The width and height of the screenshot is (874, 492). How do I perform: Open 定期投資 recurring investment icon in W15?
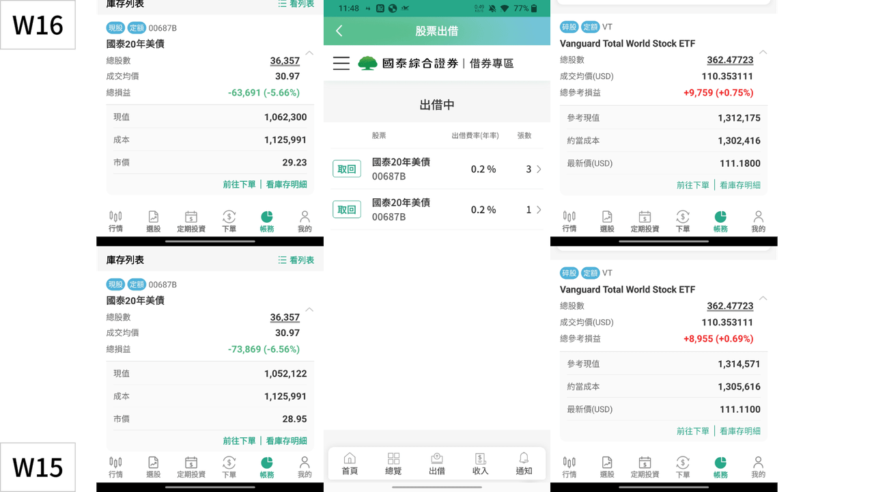pos(191,467)
